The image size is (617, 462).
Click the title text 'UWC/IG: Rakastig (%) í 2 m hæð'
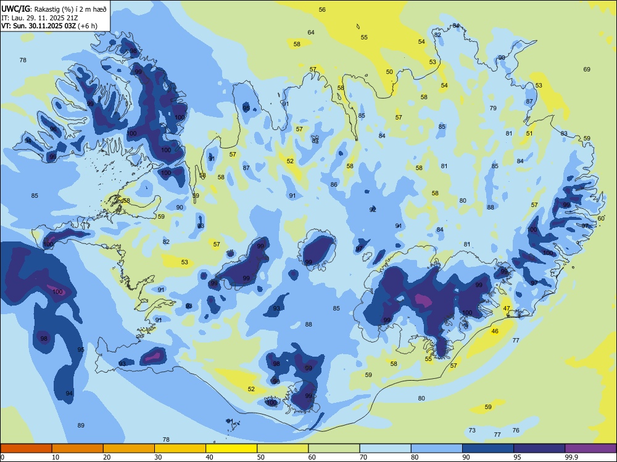coord(54,9)
